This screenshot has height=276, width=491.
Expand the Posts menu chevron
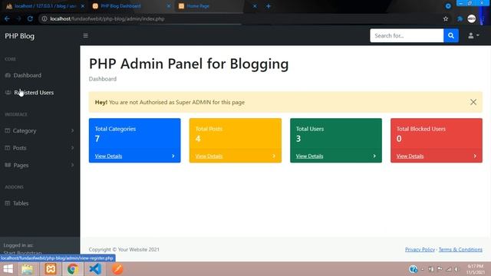coord(72,148)
